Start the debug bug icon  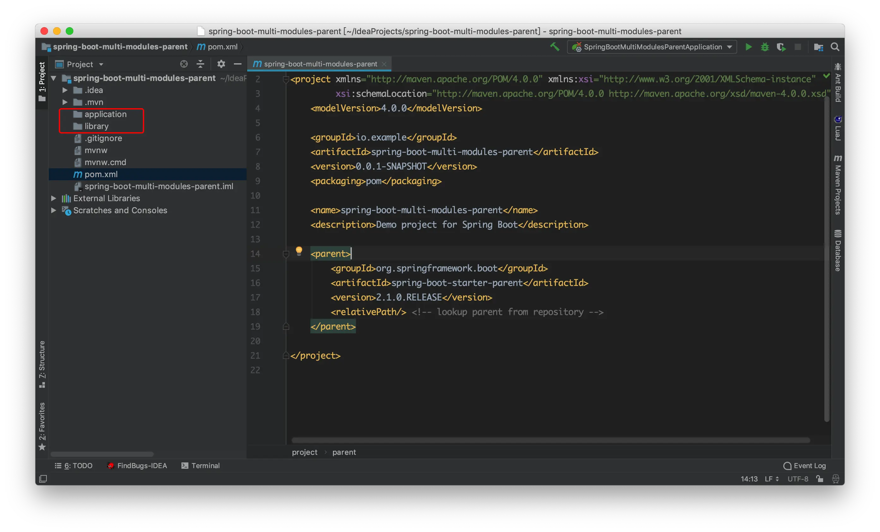point(765,47)
